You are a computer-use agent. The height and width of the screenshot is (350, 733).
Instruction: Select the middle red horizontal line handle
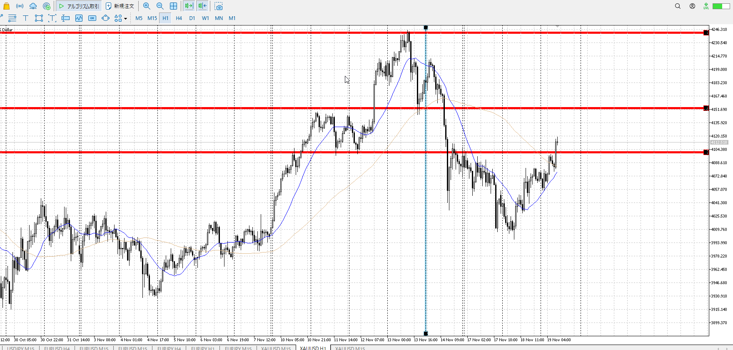click(x=706, y=108)
